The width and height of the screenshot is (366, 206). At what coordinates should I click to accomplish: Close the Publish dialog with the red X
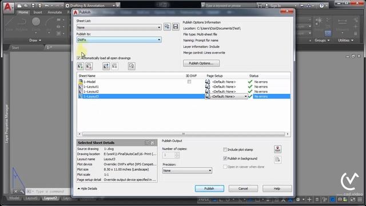coord(287,11)
